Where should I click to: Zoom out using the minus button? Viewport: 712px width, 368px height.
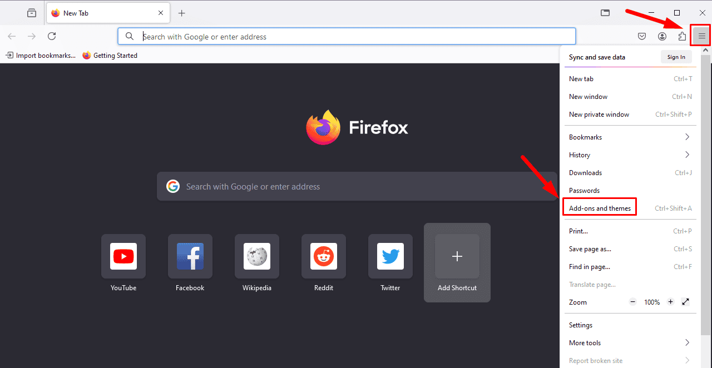pos(632,302)
